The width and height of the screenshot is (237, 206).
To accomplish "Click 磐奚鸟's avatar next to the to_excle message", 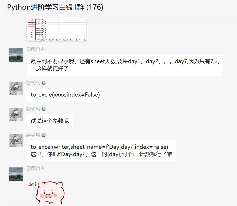I will [x=16, y=88].
